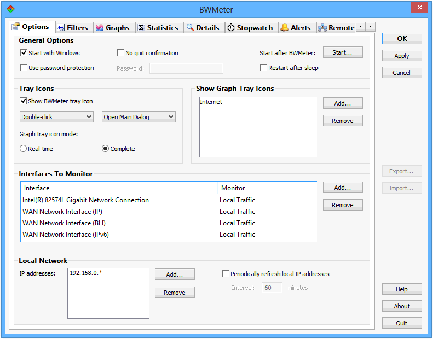Image resolution: width=433 pixels, height=339 pixels.
Task: Click Remove for graph tray icons
Action: click(343, 121)
